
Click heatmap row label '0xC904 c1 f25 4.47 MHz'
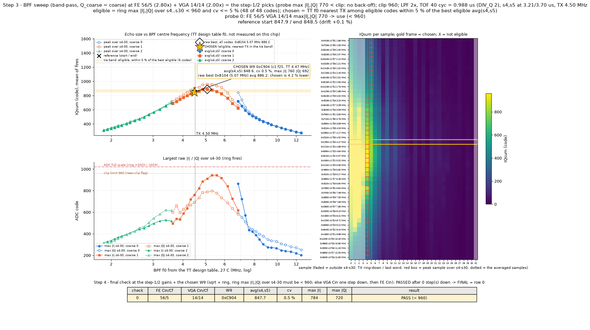coord(333,142)
